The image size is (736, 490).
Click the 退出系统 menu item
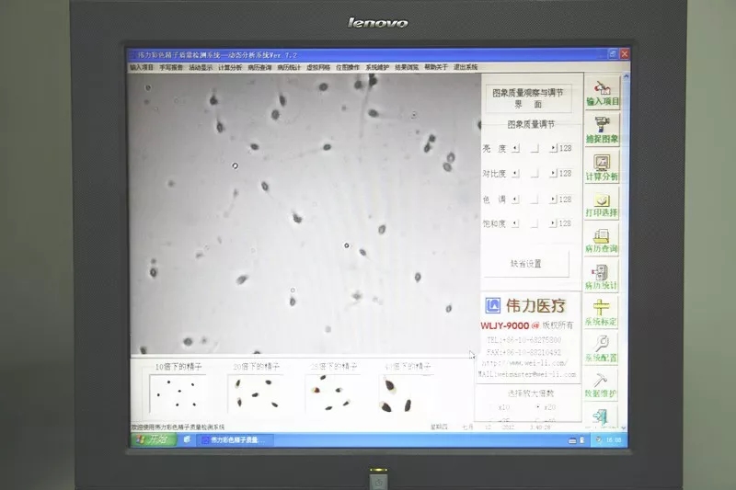coord(466,67)
